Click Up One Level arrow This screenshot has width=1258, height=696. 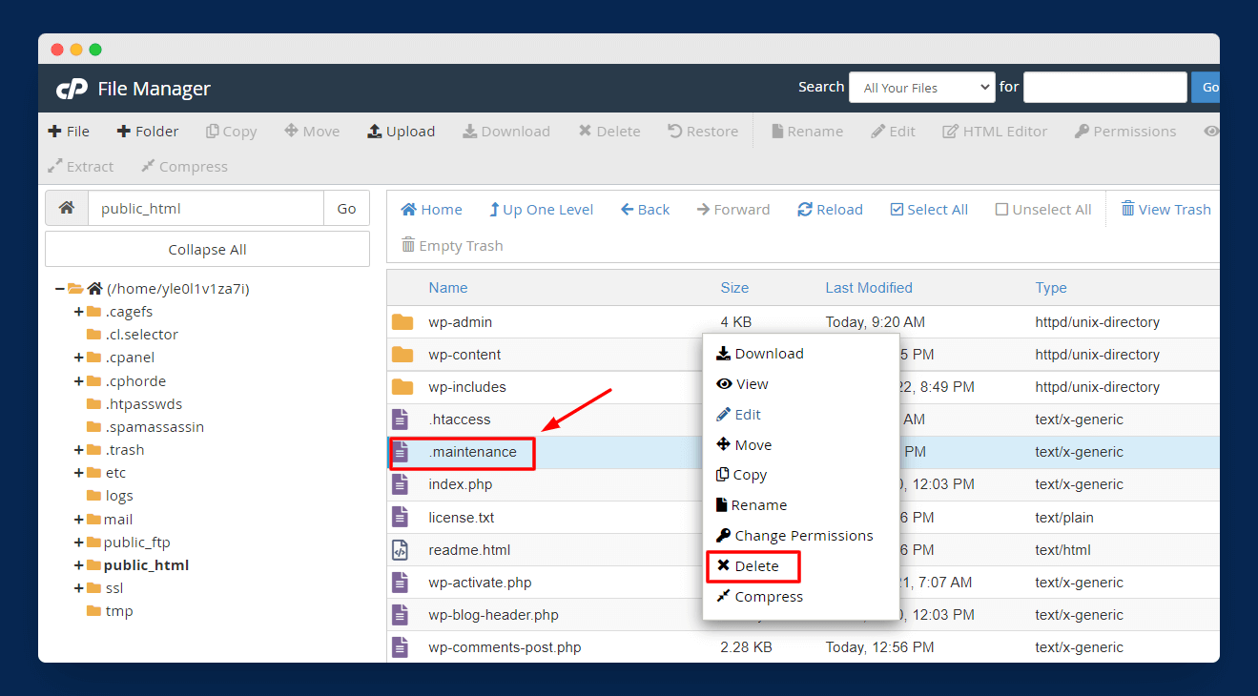(494, 210)
